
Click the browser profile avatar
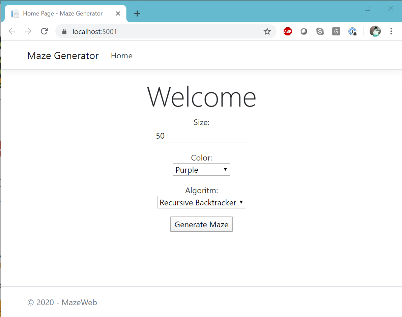(x=375, y=31)
